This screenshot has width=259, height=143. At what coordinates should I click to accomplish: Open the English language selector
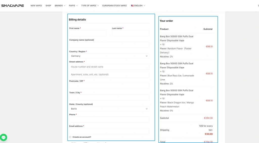pos(138,6)
